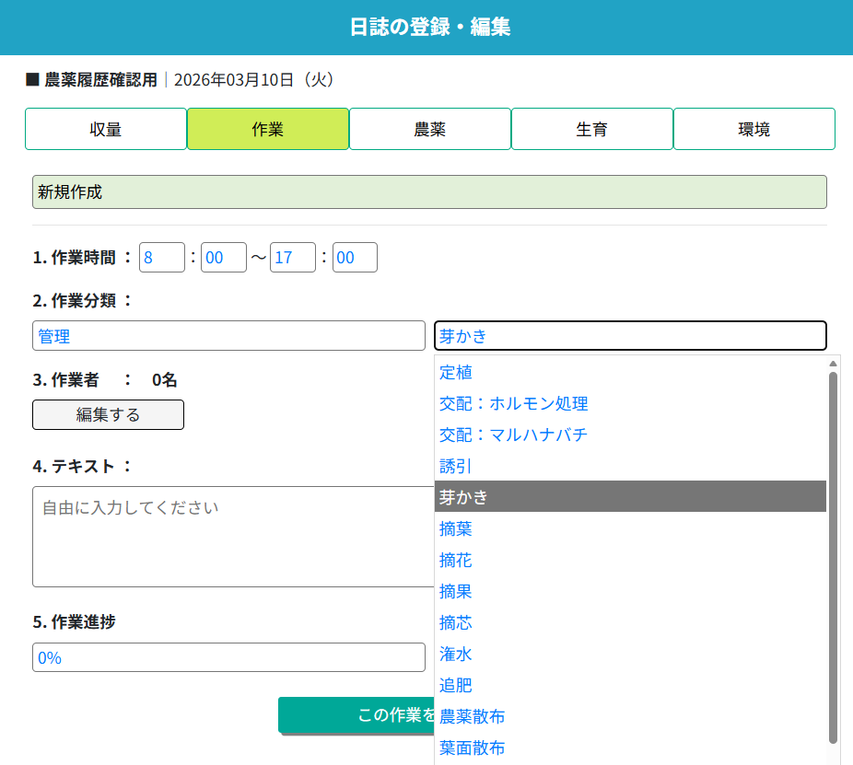Click the end minute field after the 17
Viewport: 853px width, 765px height.
pyautogui.click(x=355, y=257)
